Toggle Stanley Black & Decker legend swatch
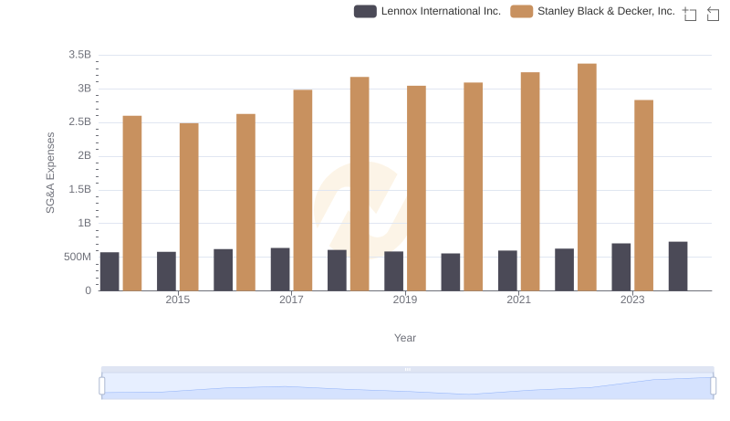The height and width of the screenshot is (421, 730). tap(521, 12)
